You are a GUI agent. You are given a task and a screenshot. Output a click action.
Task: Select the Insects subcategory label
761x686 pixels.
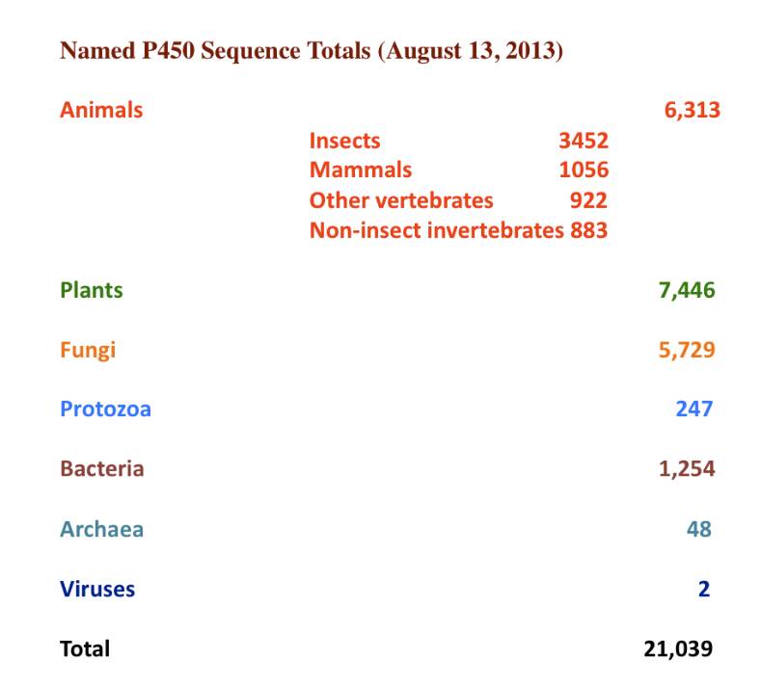click(x=344, y=141)
